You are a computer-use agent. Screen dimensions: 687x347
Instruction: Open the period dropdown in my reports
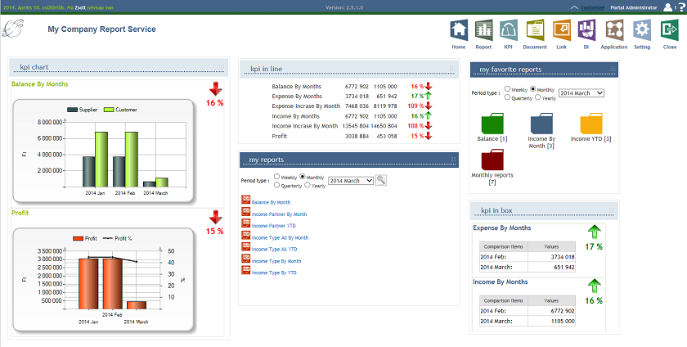pyautogui.click(x=351, y=180)
